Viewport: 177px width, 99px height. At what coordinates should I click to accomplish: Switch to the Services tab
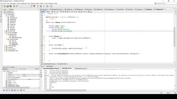tap(11, 9)
